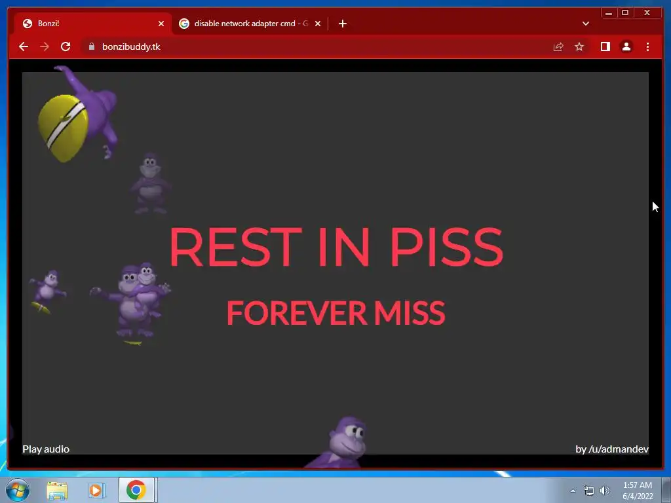The width and height of the screenshot is (671, 503).
Task: Reload the bonzibuddy.tk page
Action: (x=66, y=47)
